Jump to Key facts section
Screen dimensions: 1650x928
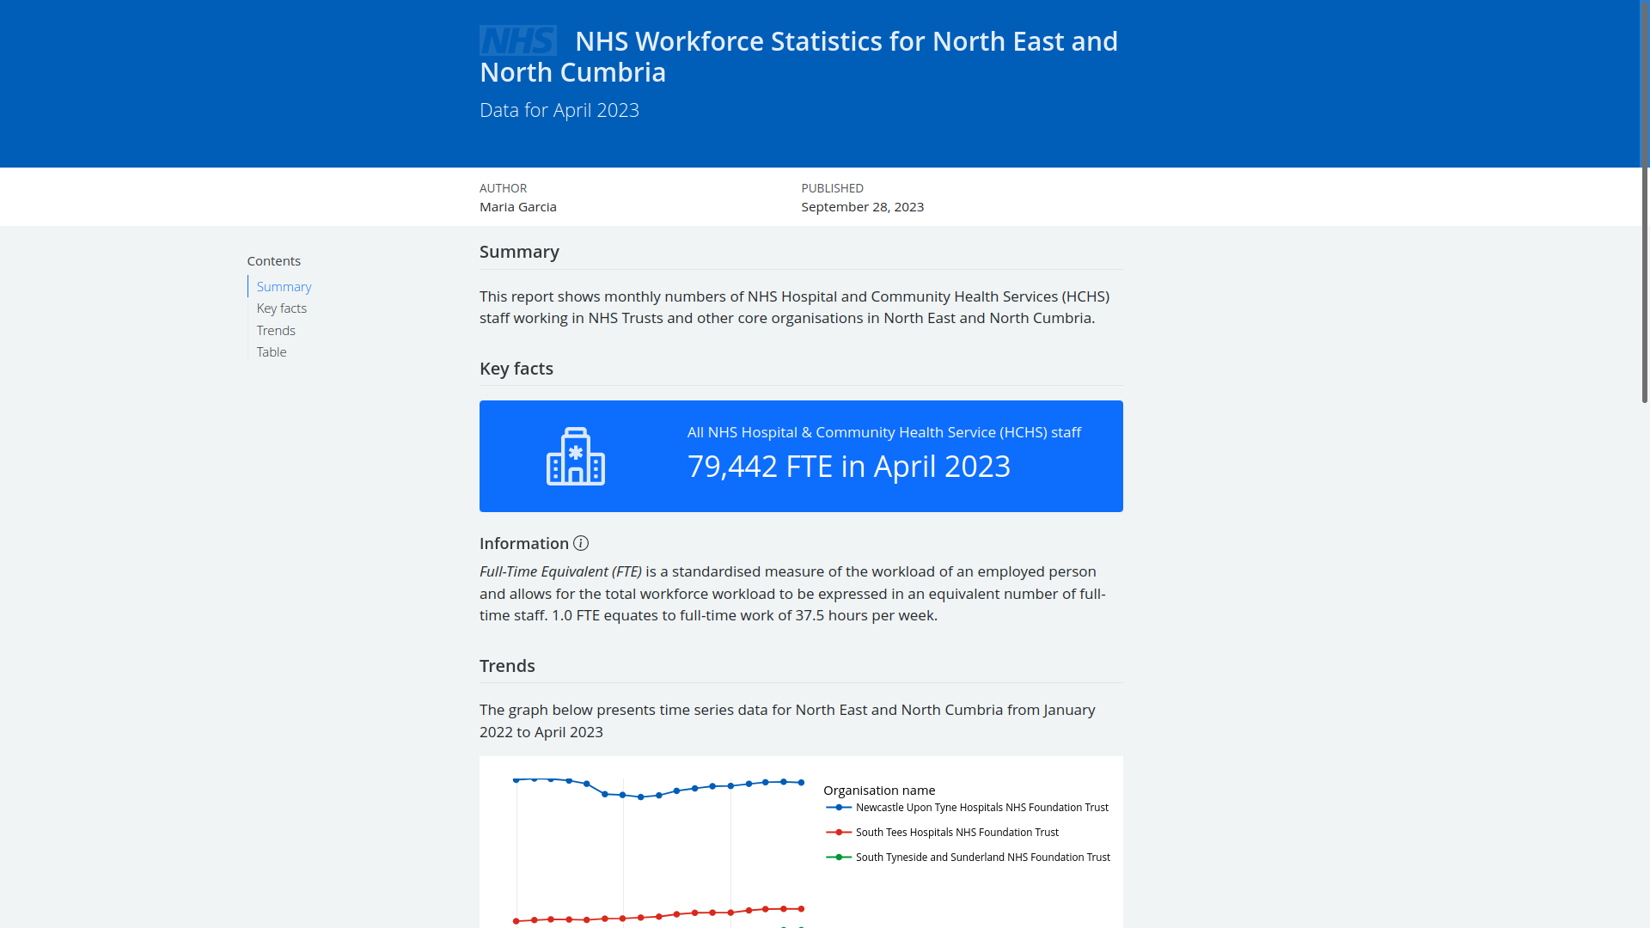(x=281, y=308)
